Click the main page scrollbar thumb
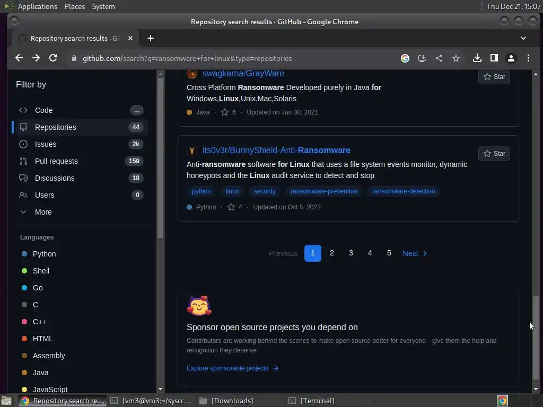 pyautogui.click(x=536, y=338)
